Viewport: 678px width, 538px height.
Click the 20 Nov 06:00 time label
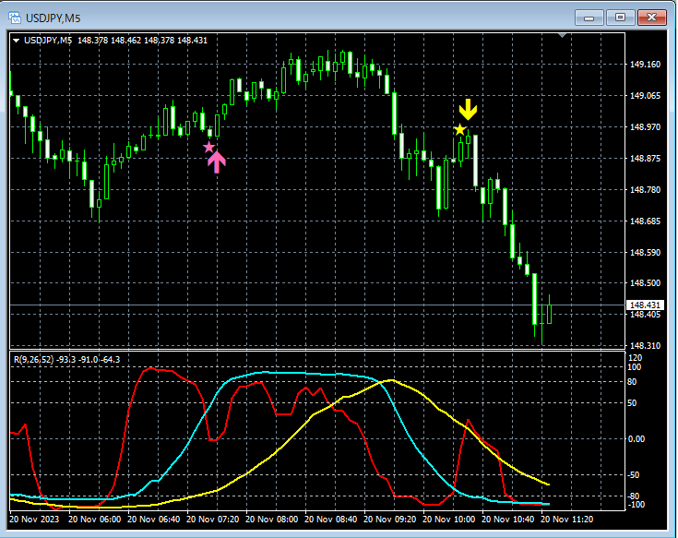click(95, 519)
